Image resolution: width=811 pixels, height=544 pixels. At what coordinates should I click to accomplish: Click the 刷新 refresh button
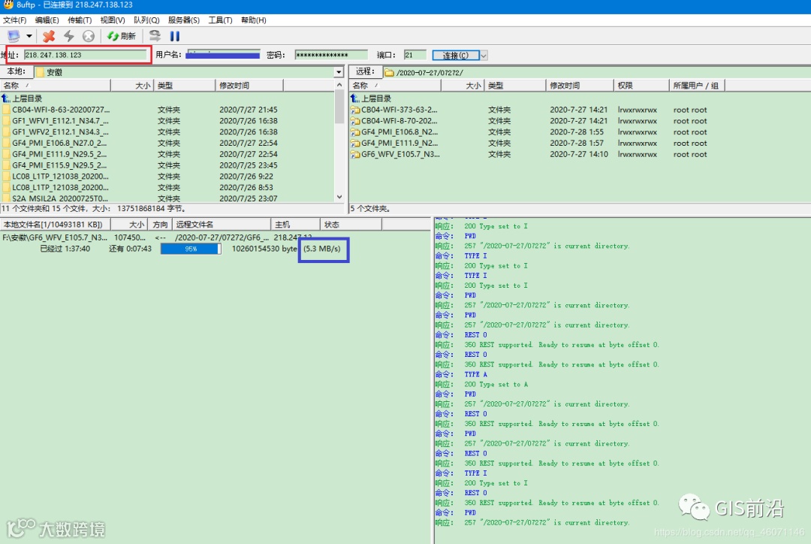click(x=122, y=36)
